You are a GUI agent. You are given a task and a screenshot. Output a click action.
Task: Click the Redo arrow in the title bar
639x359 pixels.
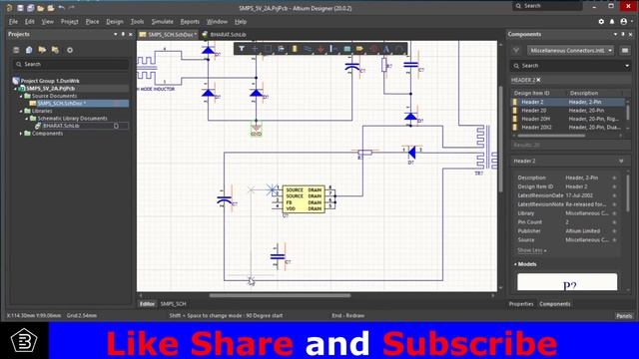(x=72, y=8)
